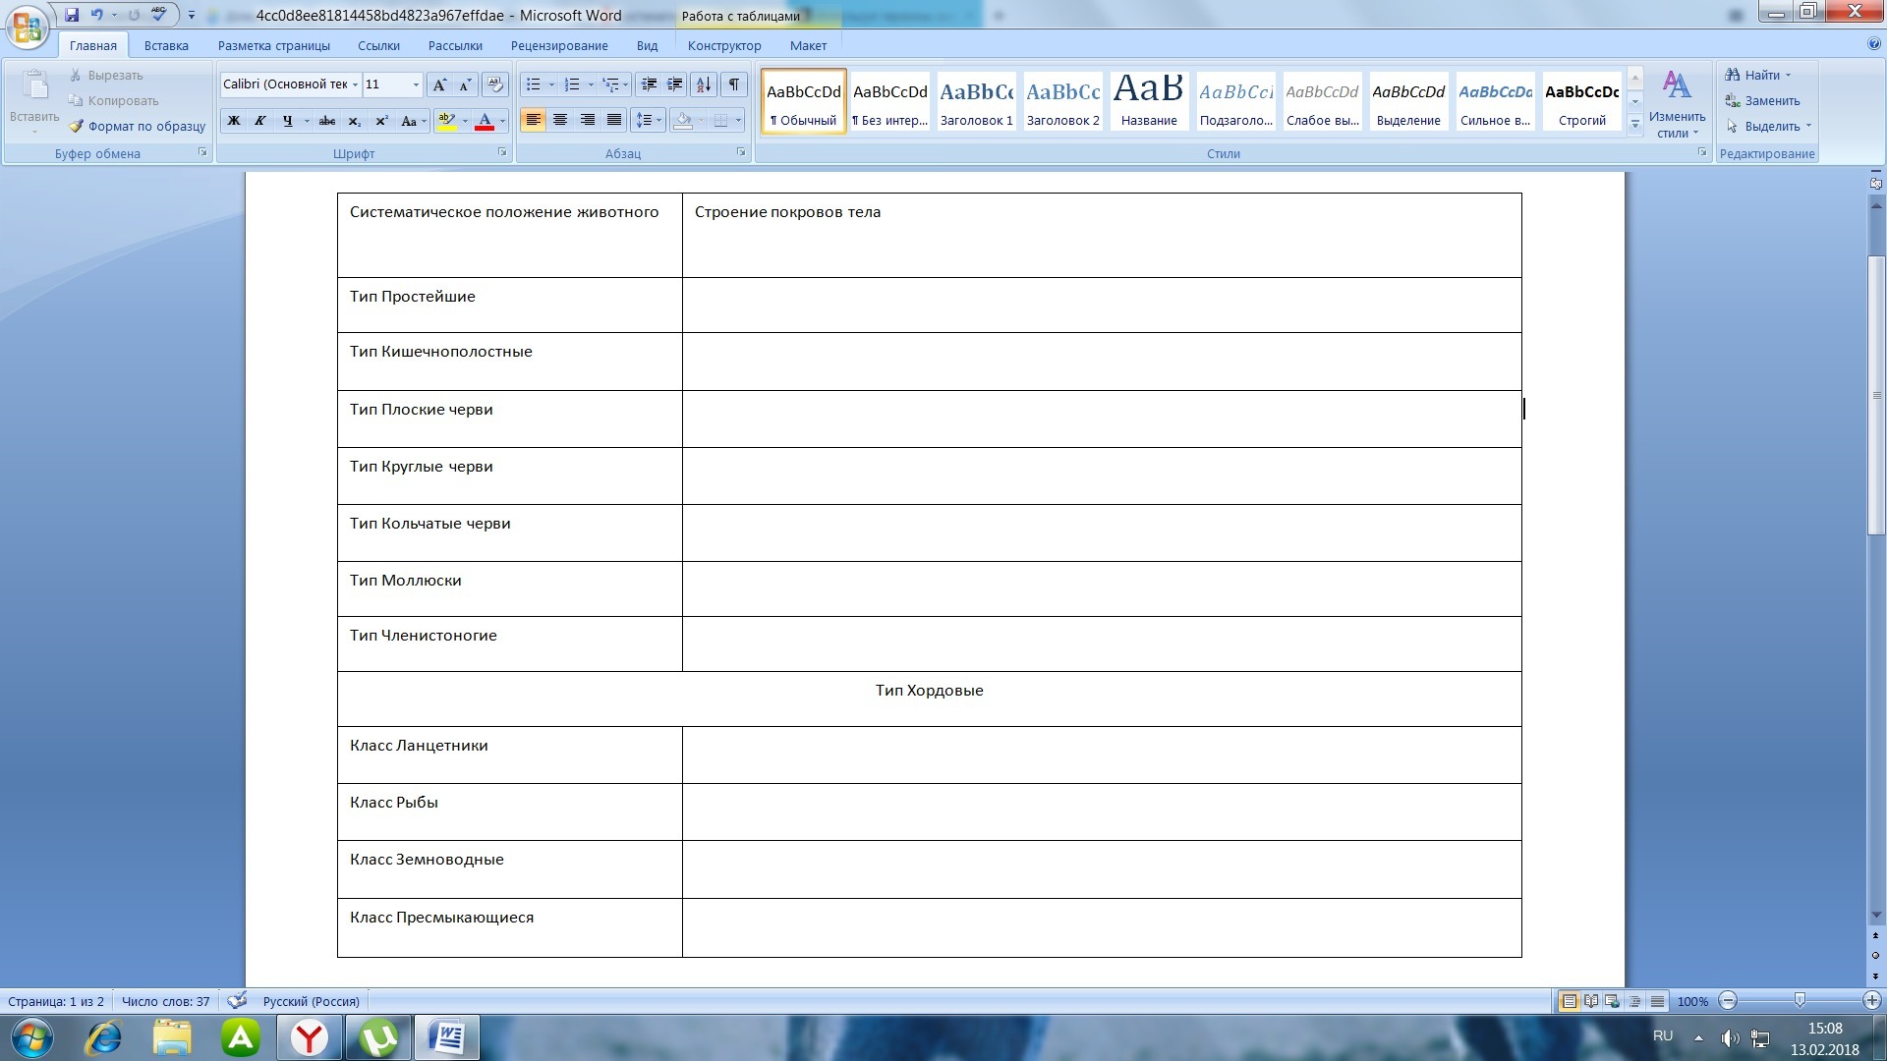Click the Subscript icon
This screenshot has height=1061, width=1887.
coord(355,121)
